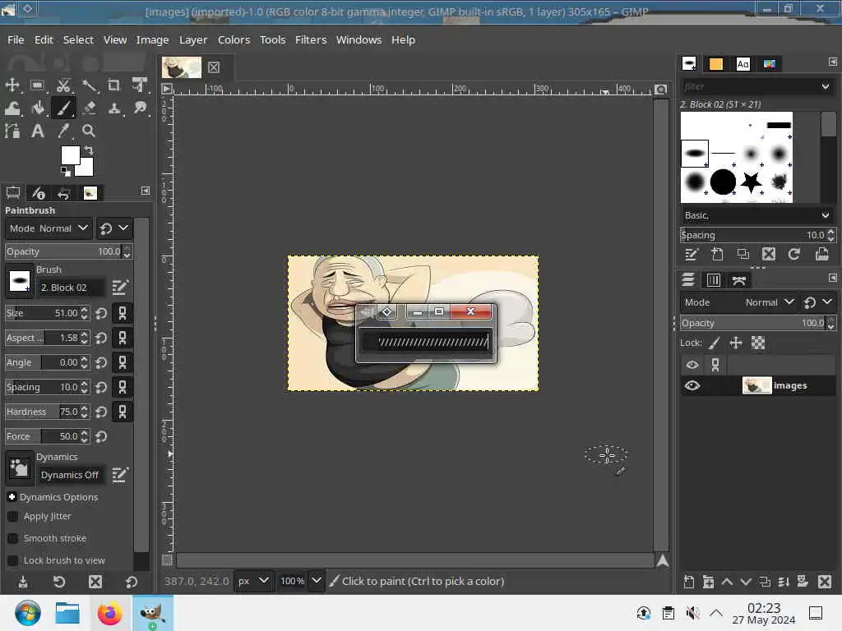Duplicate the selected brush
Image resolution: width=842 pixels, height=631 pixels.
click(x=743, y=255)
